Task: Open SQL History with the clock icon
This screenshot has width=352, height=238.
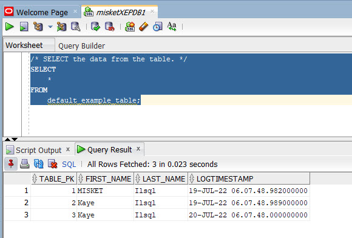Action: click(158, 27)
